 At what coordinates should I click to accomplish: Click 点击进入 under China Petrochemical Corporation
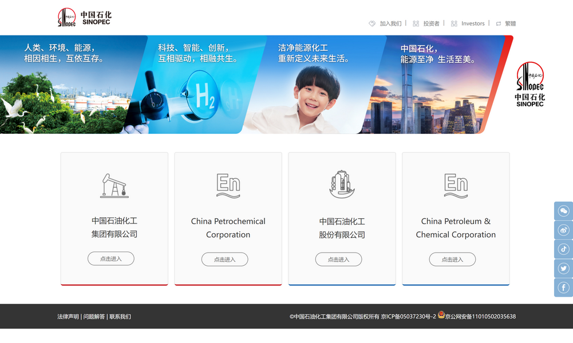(x=224, y=260)
